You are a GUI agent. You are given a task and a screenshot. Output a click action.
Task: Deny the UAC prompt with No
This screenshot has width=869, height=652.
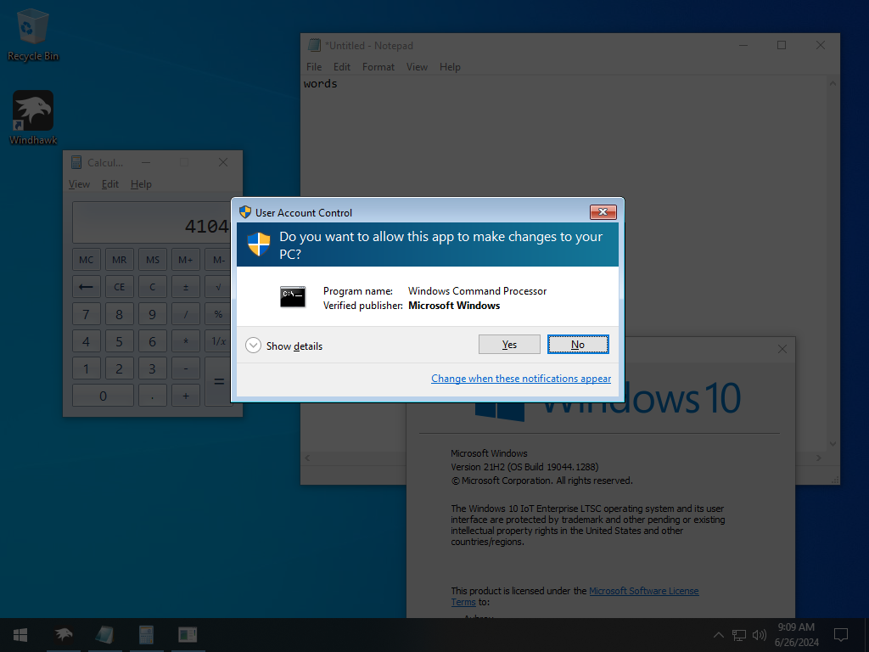coord(578,344)
